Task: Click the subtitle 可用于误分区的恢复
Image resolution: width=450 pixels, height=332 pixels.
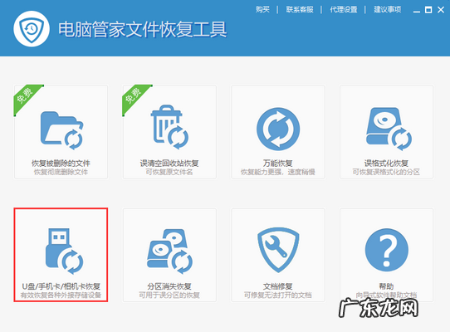Action: tap(169, 295)
